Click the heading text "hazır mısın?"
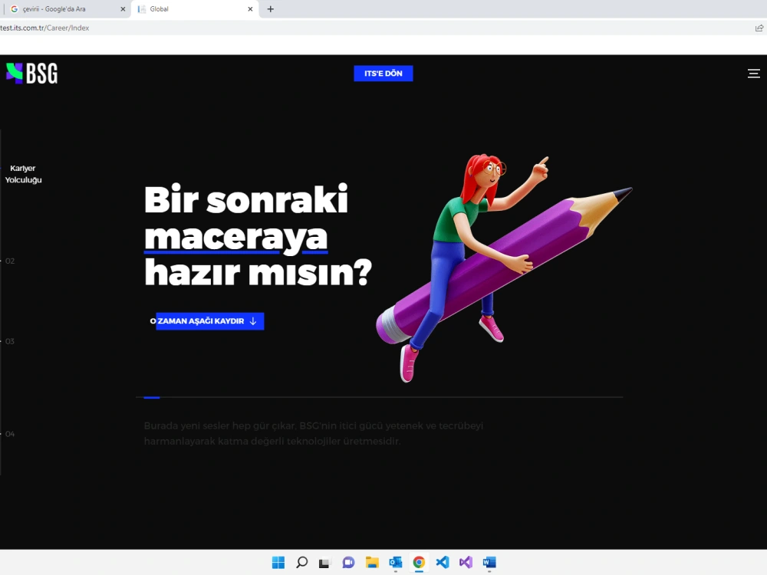The height and width of the screenshot is (575, 767). point(258,272)
